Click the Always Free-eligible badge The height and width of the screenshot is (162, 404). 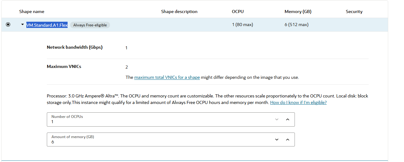(90, 25)
